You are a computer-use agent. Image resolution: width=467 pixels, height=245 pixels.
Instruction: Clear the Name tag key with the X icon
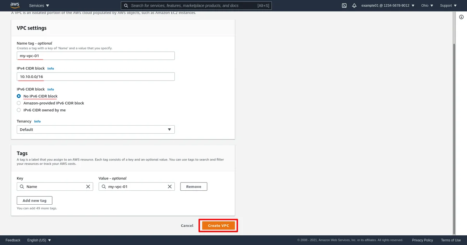click(x=88, y=186)
